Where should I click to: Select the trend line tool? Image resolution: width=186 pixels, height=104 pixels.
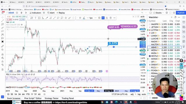click(x=3, y=21)
